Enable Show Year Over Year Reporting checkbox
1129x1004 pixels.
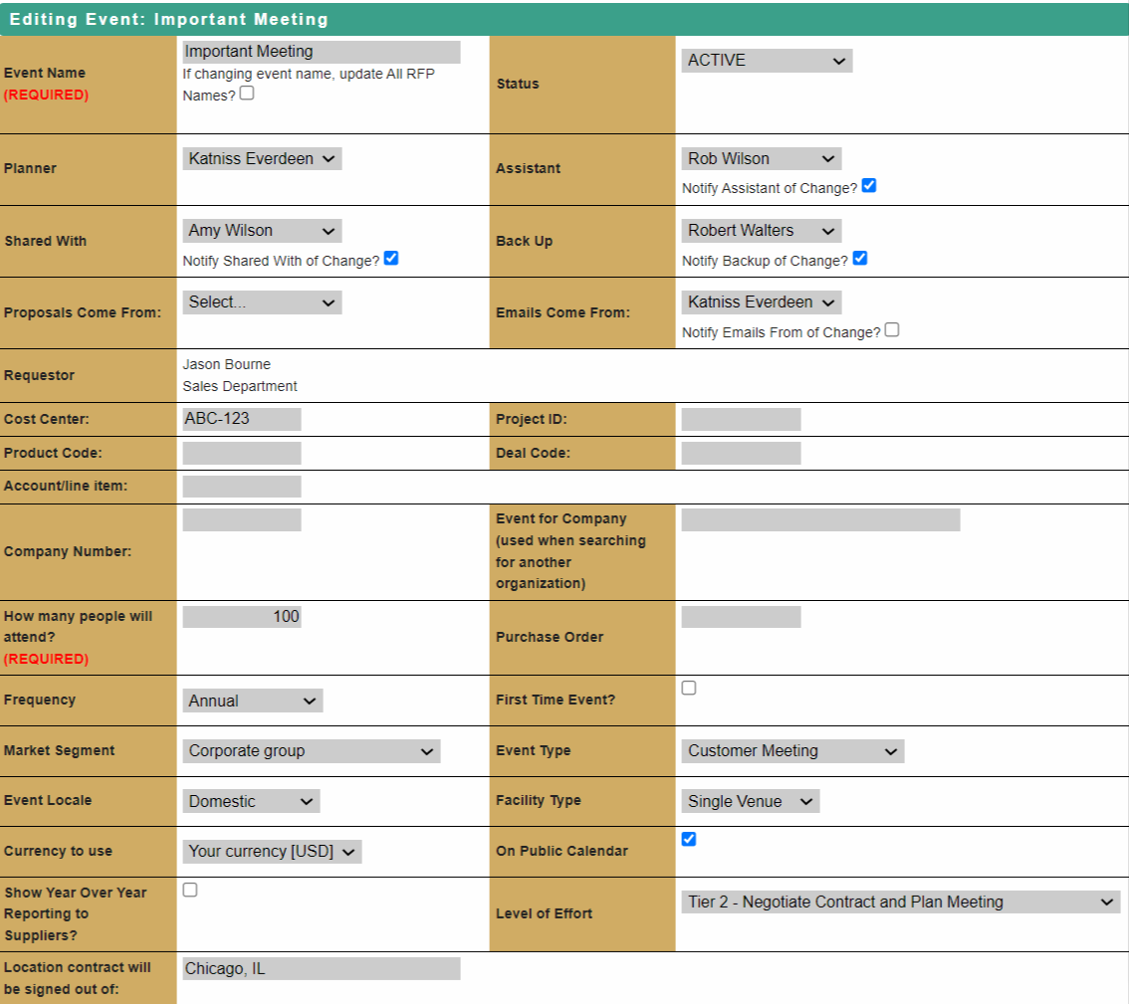click(190, 890)
